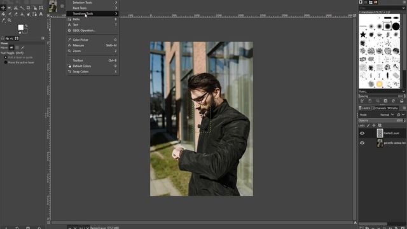This screenshot has width=407, height=229.
Task: Switch to the Paths tab in layers dock
Action: 392,108
